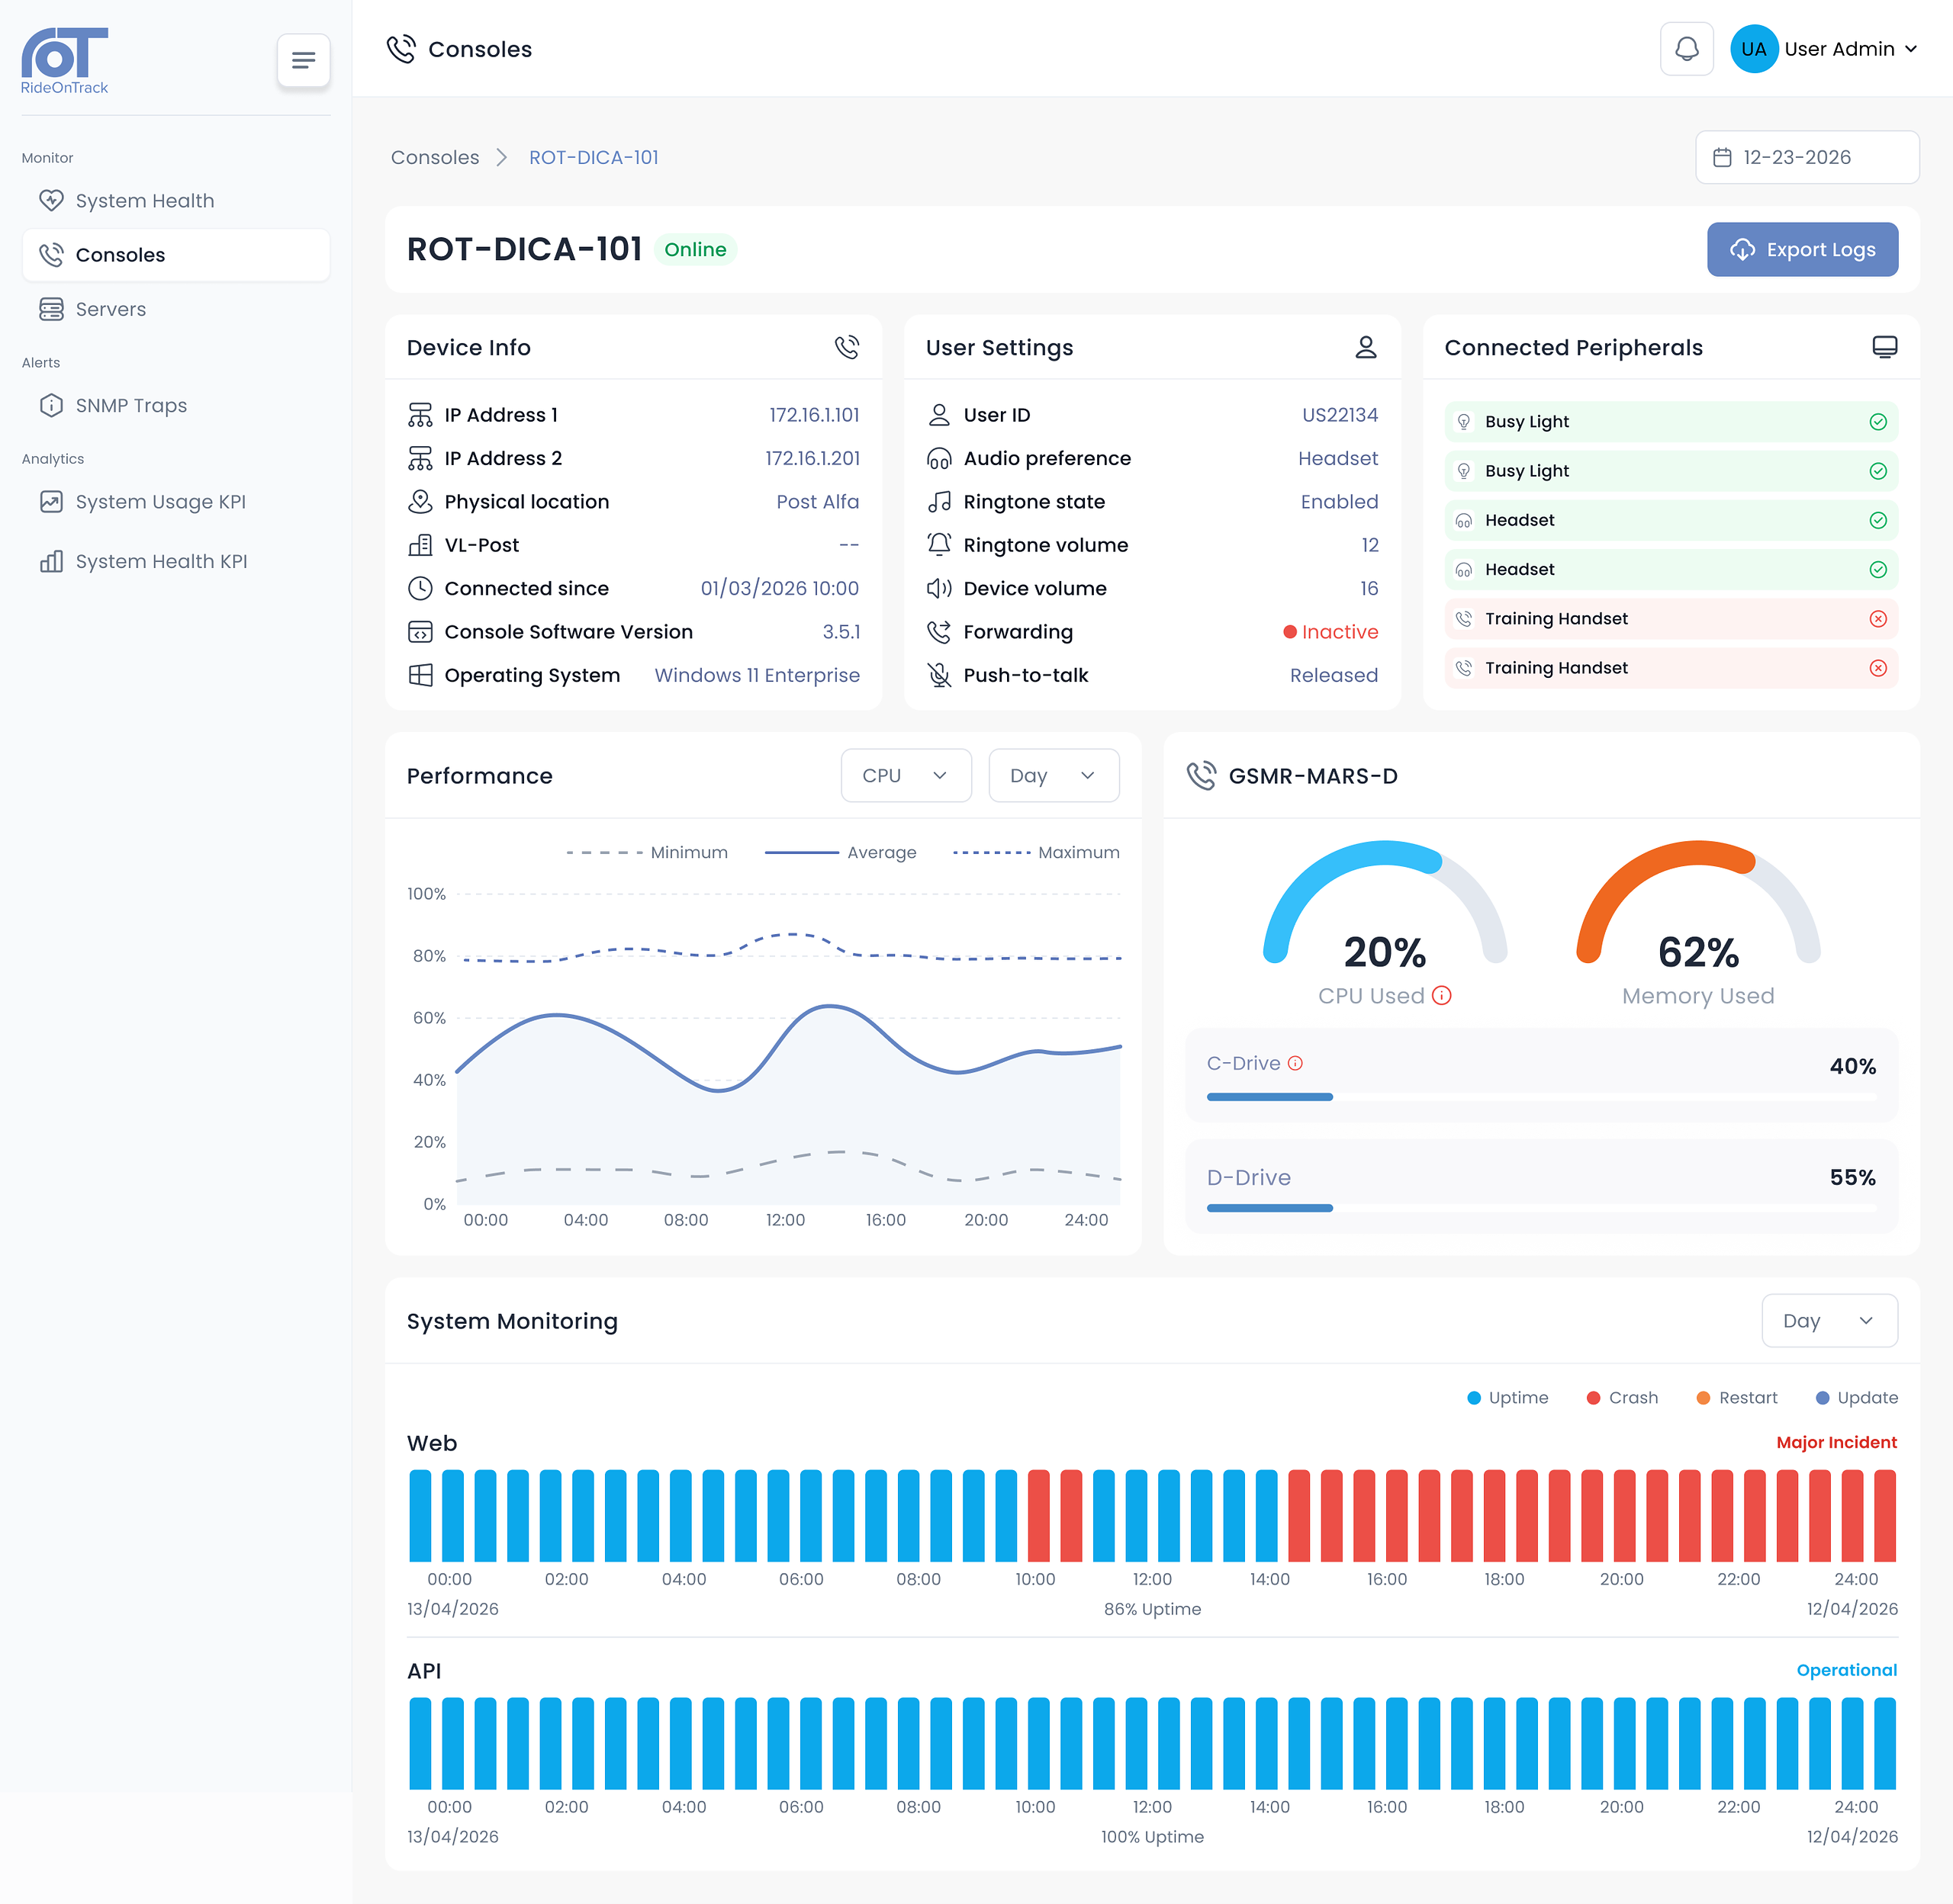Click the Online status badge
1953x1904 pixels.
point(695,249)
